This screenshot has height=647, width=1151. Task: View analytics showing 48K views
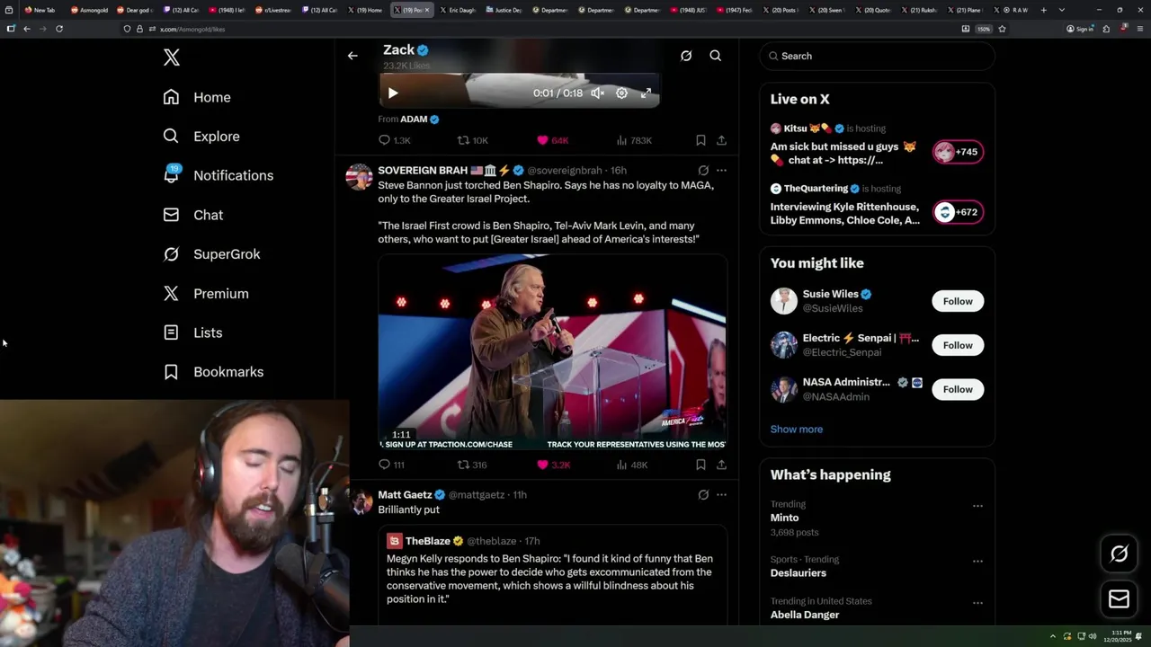[x=632, y=465]
